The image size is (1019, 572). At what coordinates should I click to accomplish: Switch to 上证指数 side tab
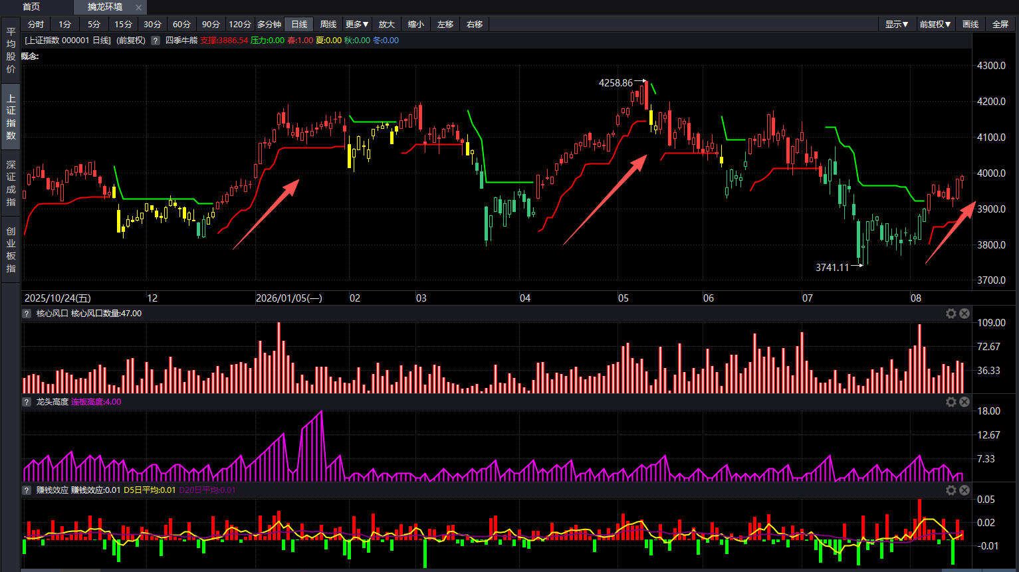tap(11, 117)
